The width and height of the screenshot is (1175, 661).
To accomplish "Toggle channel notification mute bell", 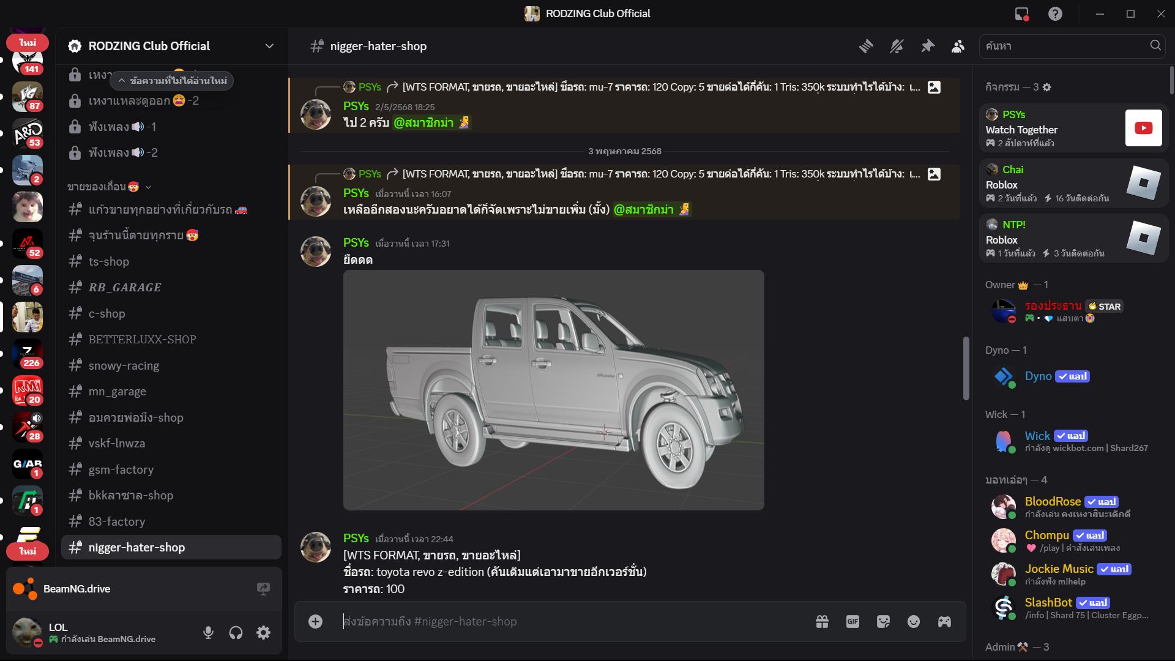I will point(897,46).
